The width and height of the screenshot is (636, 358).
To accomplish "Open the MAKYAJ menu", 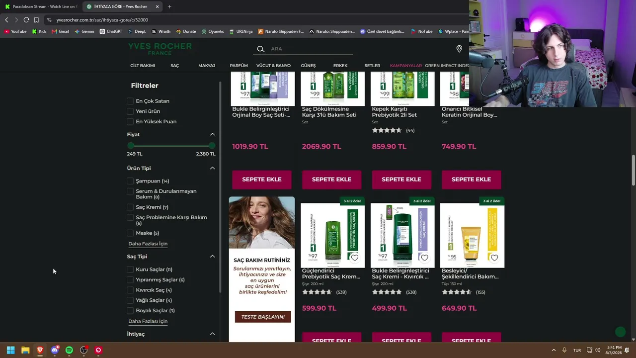I will pos(207,66).
